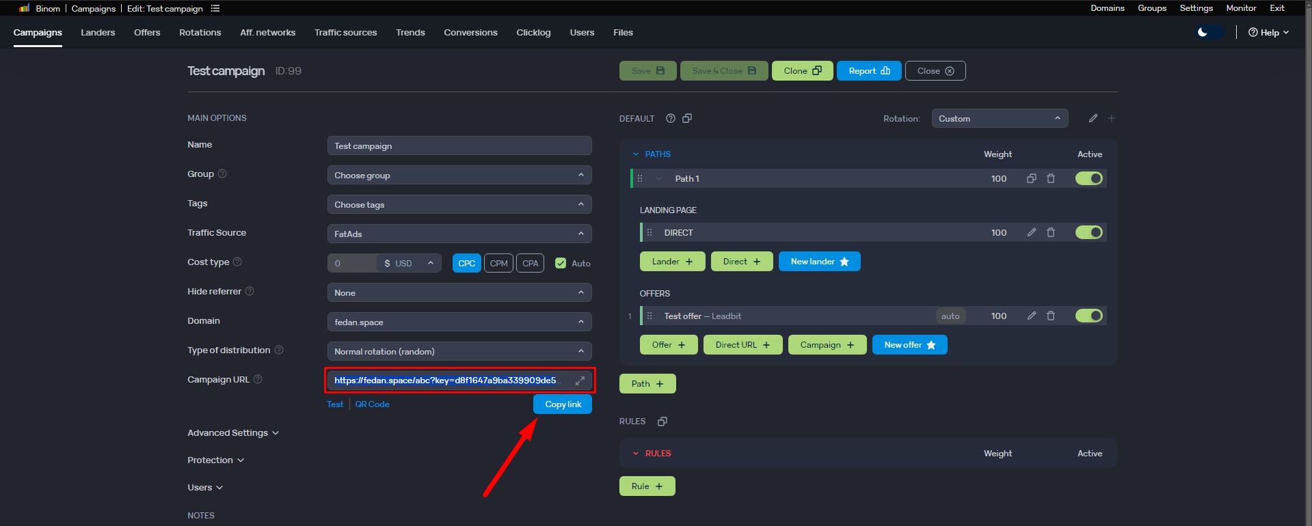Click the Binom logo icon
This screenshot has width=1312, height=526.
25,8
